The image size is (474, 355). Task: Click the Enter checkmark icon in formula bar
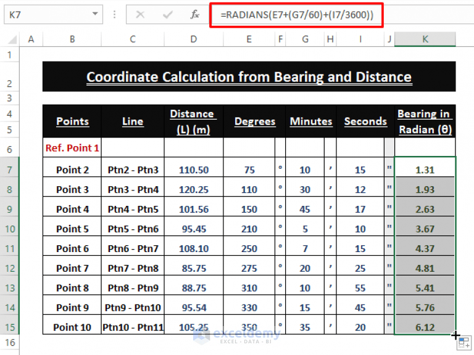tap(167, 14)
